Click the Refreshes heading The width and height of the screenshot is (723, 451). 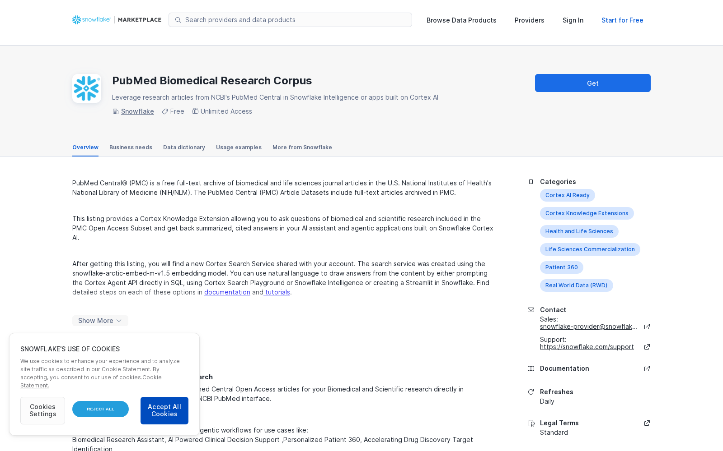click(x=557, y=392)
